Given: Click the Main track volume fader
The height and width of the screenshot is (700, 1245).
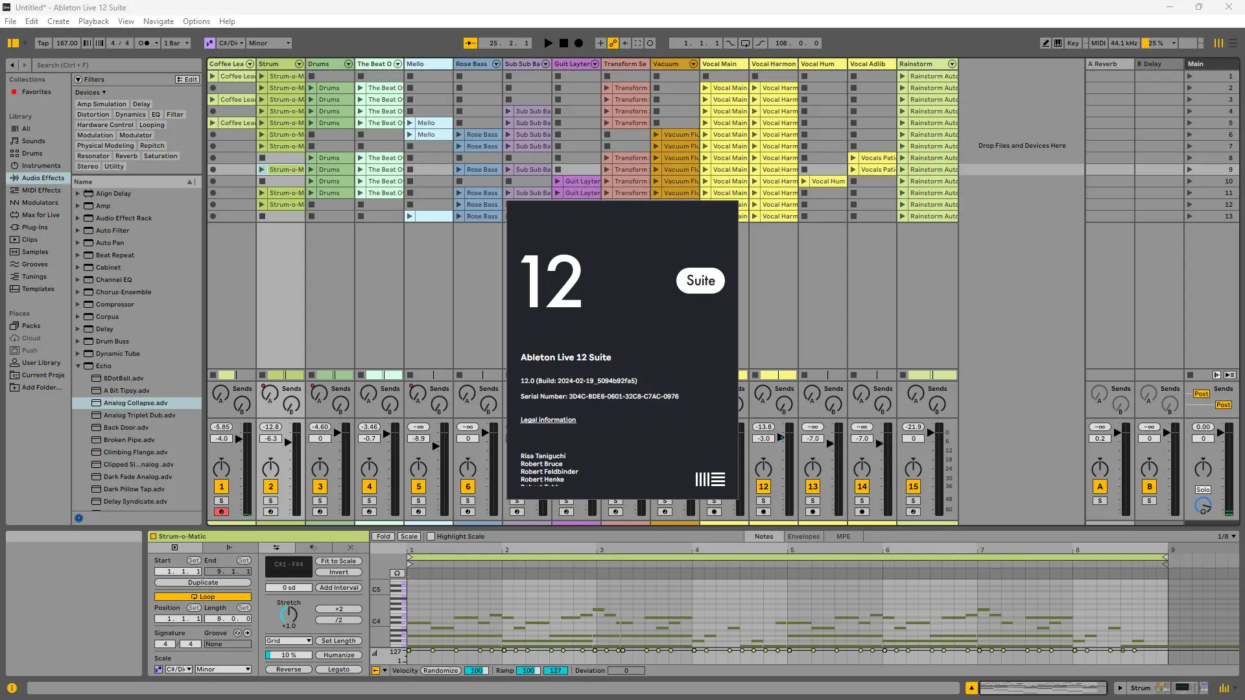Looking at the screenshot, I should (1220, 432).
